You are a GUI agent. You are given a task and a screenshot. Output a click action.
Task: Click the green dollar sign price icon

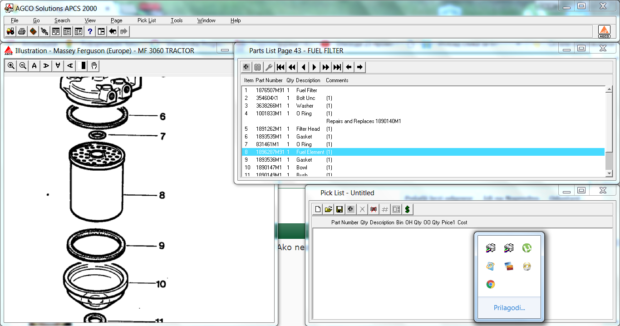[x=407, y=209]
